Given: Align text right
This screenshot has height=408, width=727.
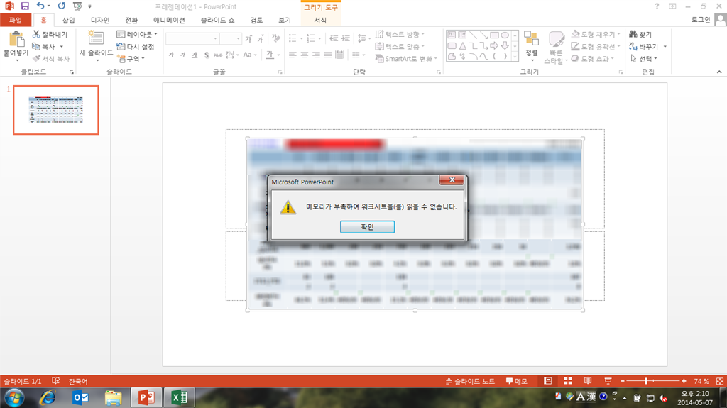Looking at the screenshot, I should pos(316,55).
